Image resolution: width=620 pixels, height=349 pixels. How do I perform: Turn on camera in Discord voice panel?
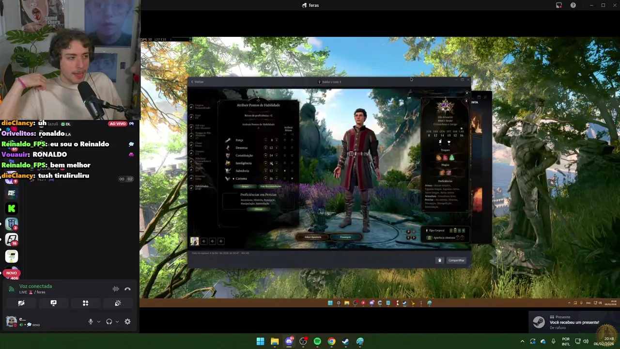tap(21, 303)
